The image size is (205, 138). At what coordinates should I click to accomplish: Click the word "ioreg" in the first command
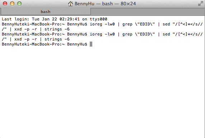tap(96, 24)
